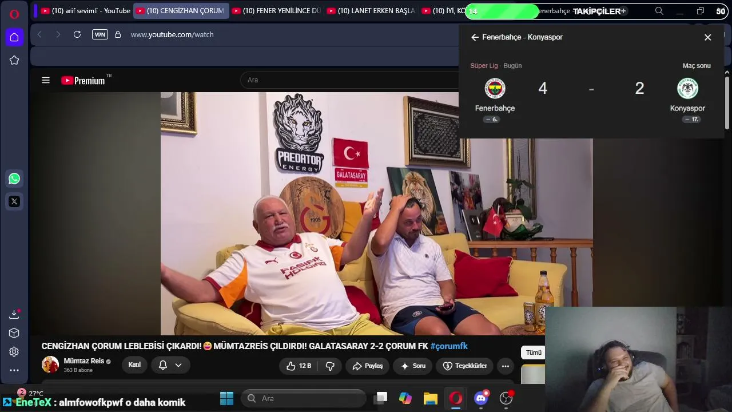Click the Konyaspor team crest

pos(688,88)
